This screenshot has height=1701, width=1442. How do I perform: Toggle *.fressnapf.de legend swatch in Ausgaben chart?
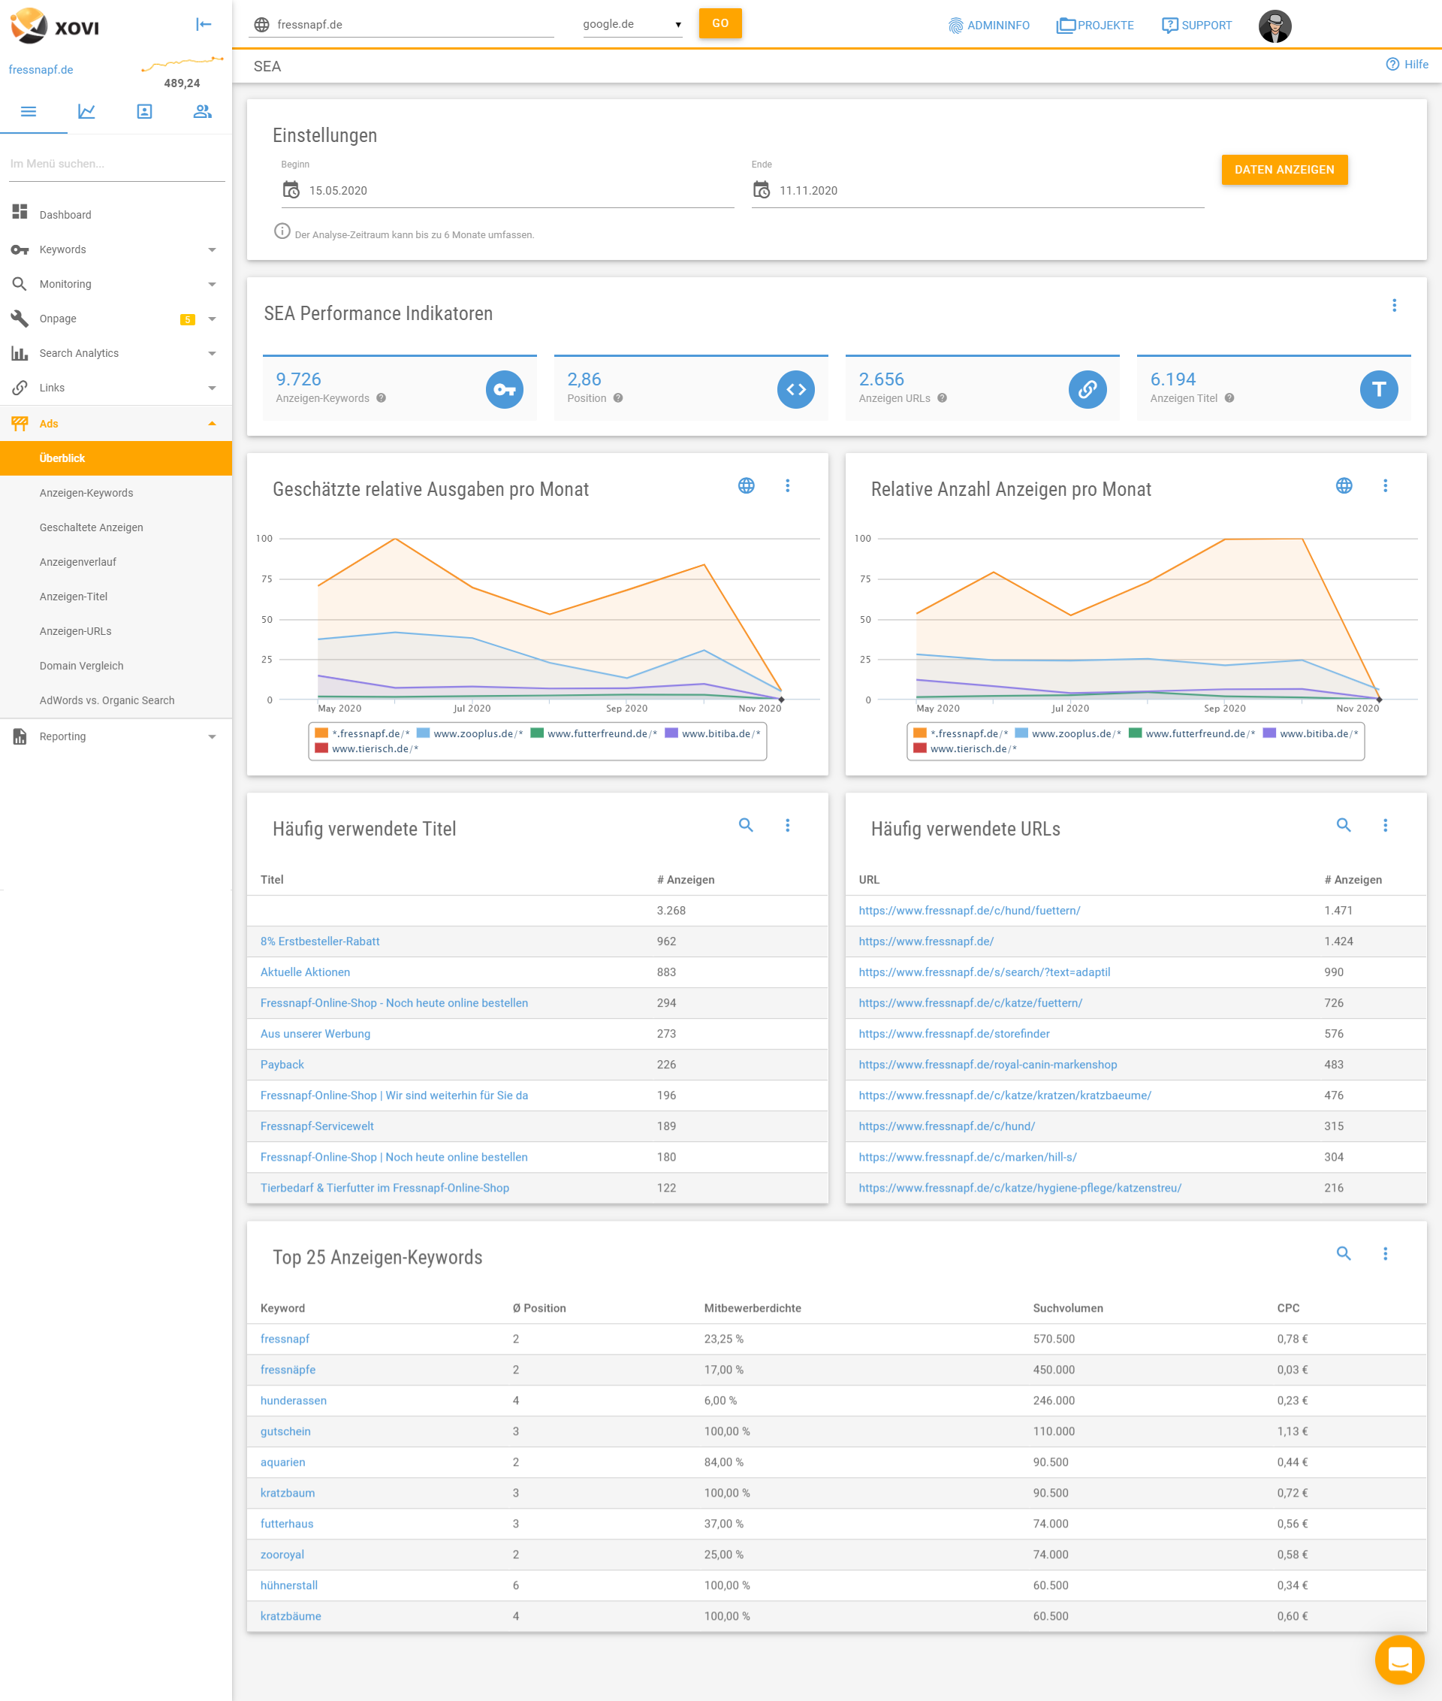321,733
